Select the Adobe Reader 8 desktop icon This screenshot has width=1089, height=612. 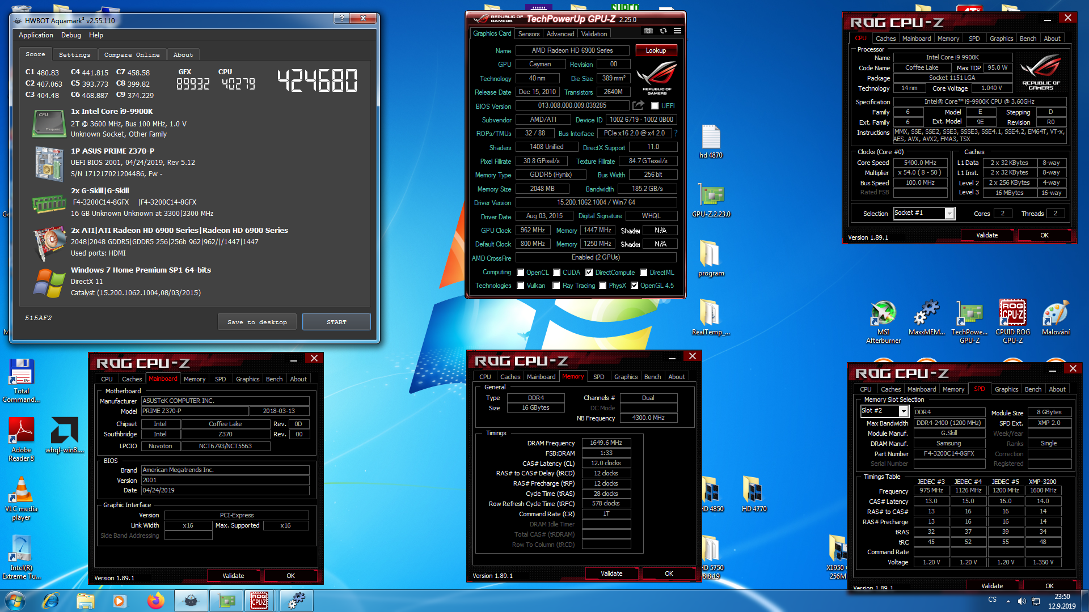[x=21, y=439]
